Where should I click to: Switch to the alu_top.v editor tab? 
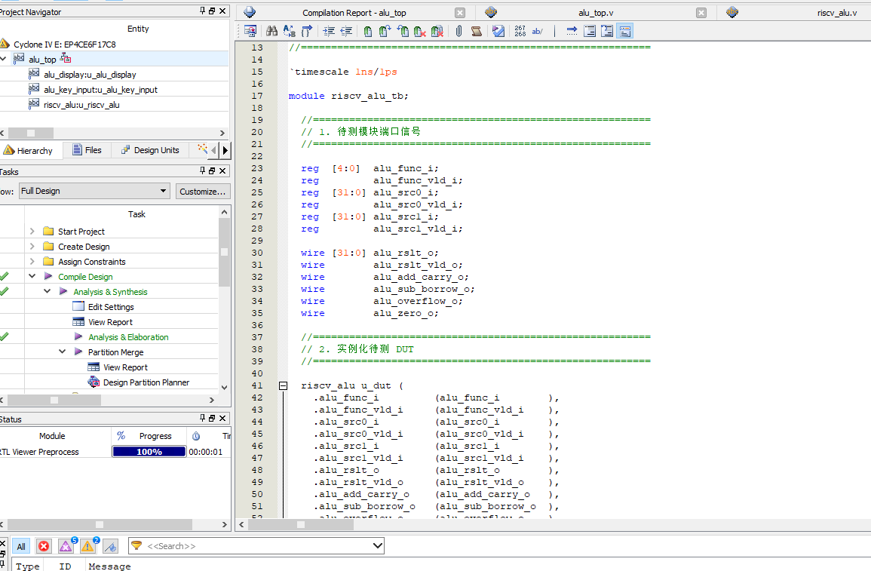[x=596, y=13]
